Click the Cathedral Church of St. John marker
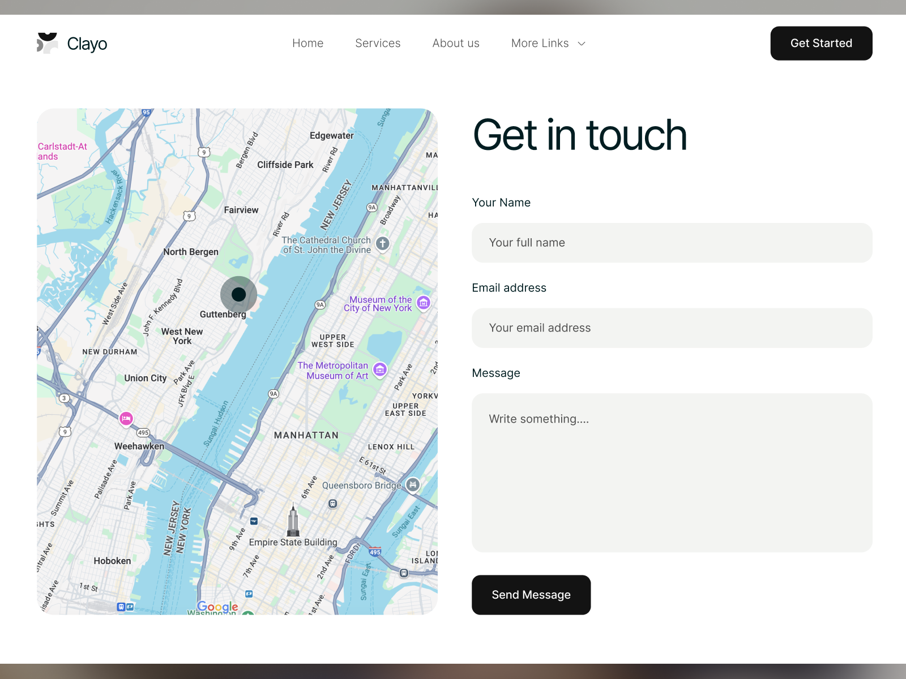 (x=383, y=244)
